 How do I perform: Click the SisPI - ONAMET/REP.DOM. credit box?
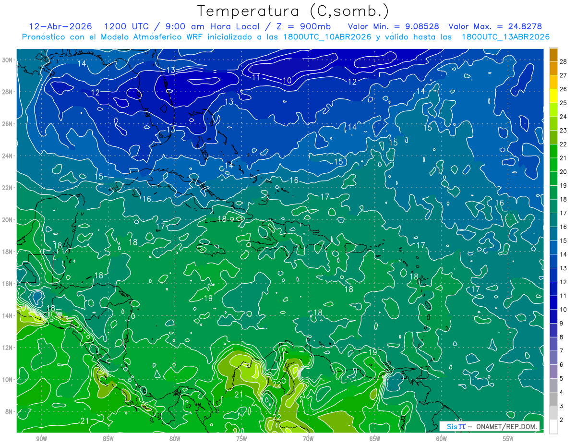coord(490,426)
